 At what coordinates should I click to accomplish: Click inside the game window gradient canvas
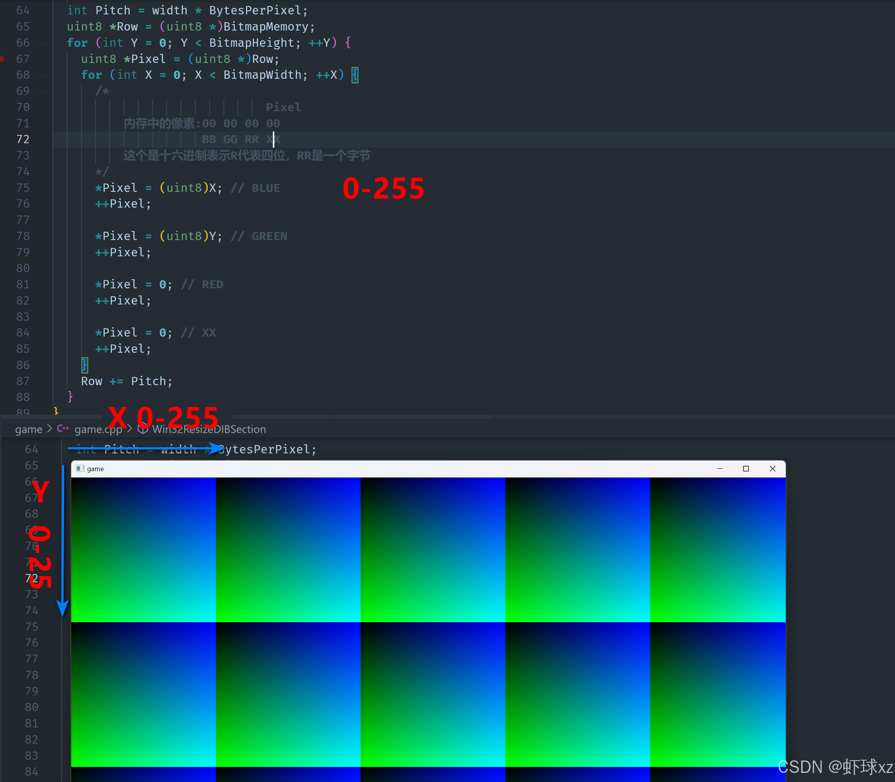tap(428, 630)
